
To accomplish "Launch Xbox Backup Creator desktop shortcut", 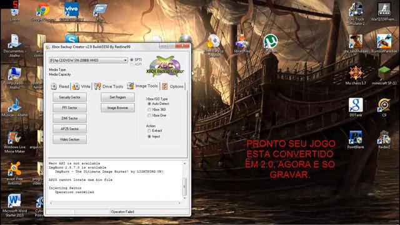I will click(x=214, y=46).
